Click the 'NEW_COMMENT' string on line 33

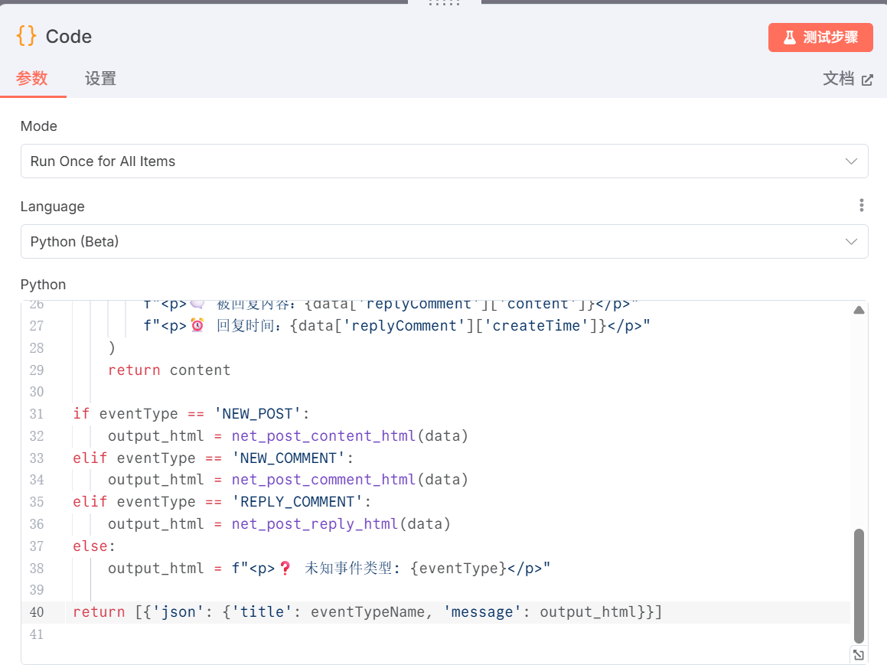point(289,458)
